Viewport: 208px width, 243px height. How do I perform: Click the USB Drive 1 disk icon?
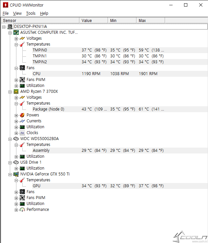16,162
